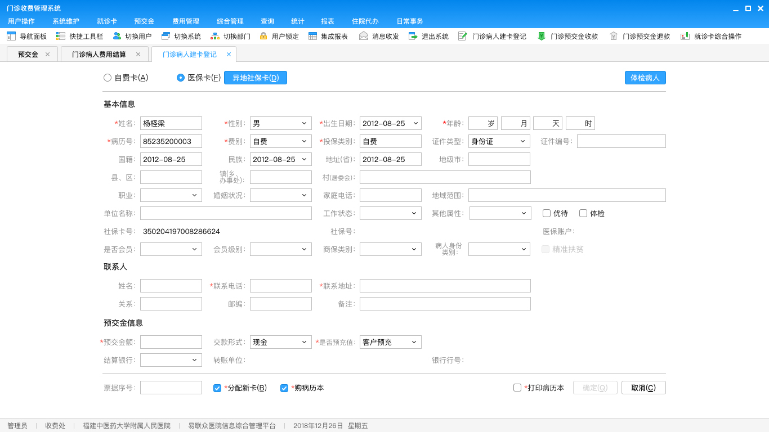Screen dimensions: 769x432
Task: Open the 出生日期 date dropdown
Action: tap(391, 123)
